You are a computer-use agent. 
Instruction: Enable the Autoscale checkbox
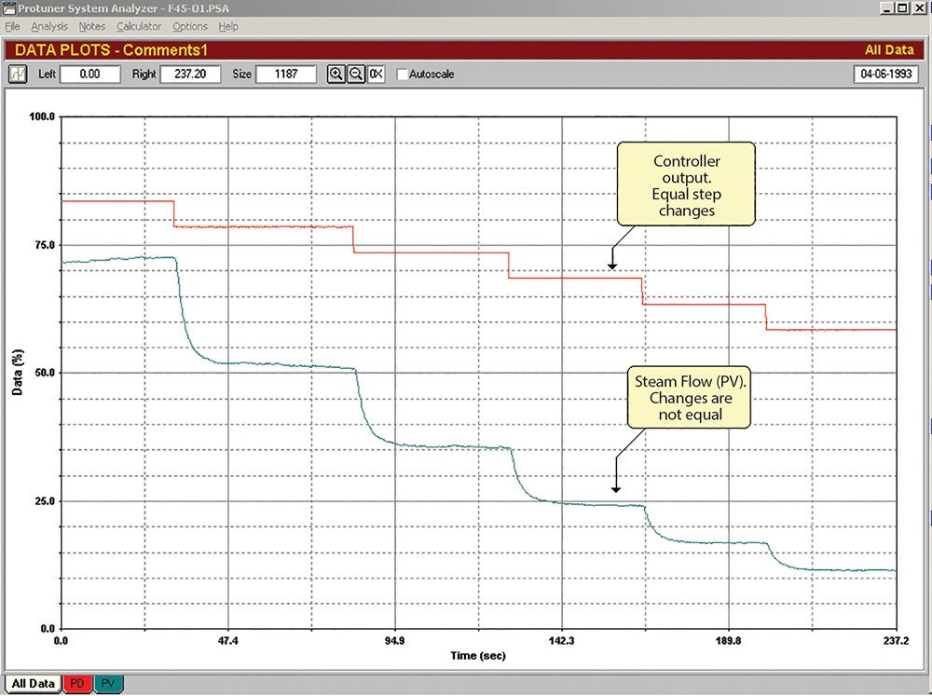403,75
